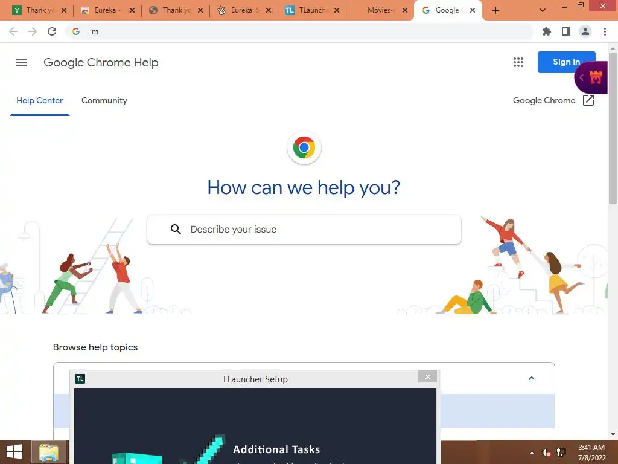
Task: Click the Sign in button
Action: point(566,62)
